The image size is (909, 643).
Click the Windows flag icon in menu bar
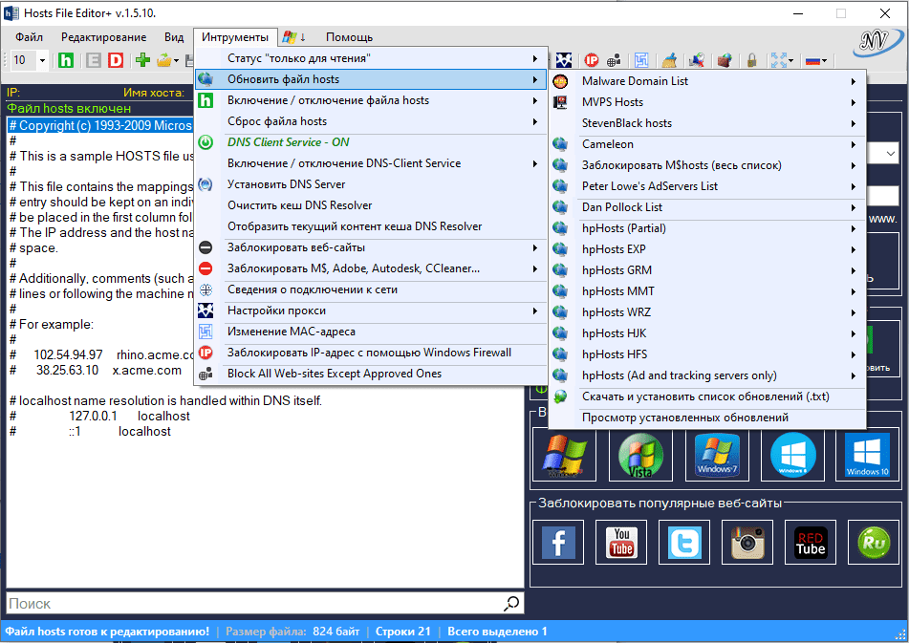pos(290,37)
